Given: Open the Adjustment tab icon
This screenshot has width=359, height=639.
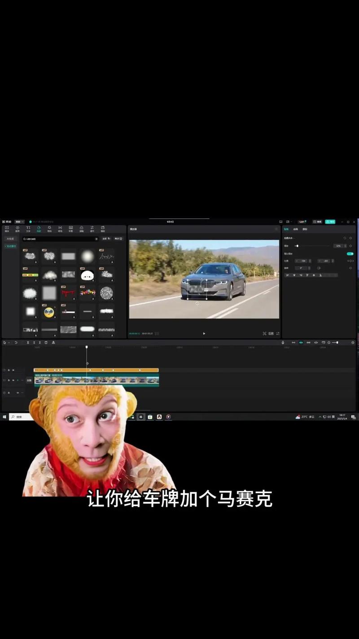Looking at the screenshot, I should click(92, 229).
